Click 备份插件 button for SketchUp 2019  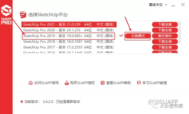point(165,36)
